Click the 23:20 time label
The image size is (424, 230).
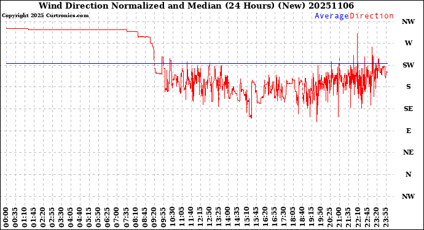point(376,218)
